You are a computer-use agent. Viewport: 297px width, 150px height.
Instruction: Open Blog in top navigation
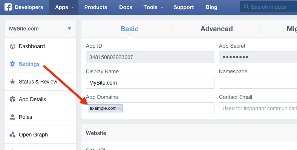[x=211, y=8]
